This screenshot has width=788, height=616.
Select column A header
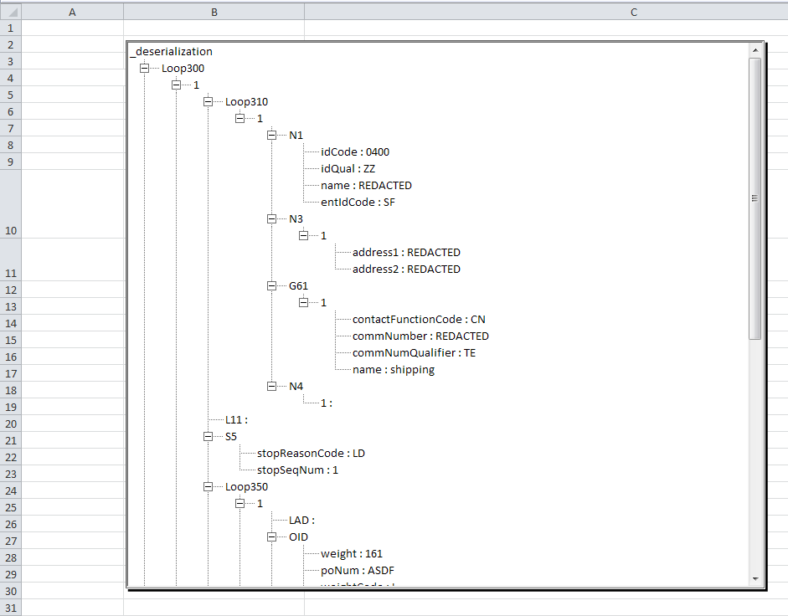[x=72, y=12]
